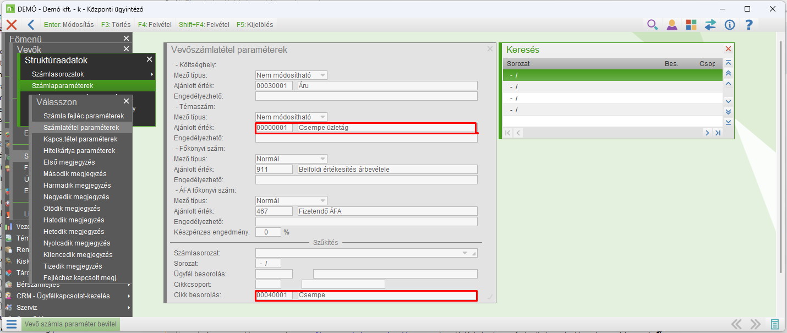Click Cikk besorolás code field 00040001
The width and height of the screenshot is (787, 333).
(274, 295)
